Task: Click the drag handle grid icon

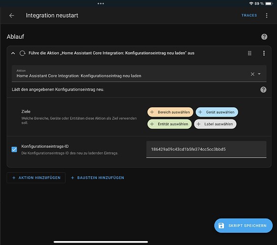Action: (249, 53)
